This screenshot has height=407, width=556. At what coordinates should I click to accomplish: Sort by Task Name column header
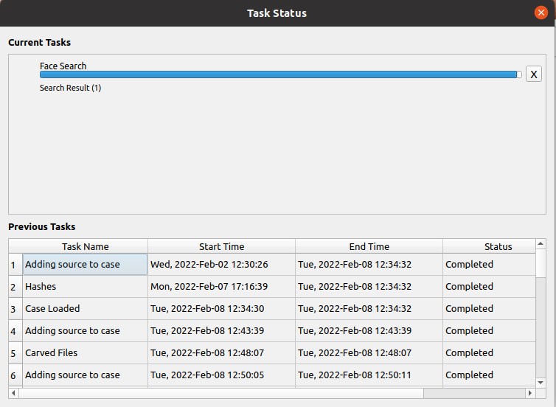pos(85,246)
